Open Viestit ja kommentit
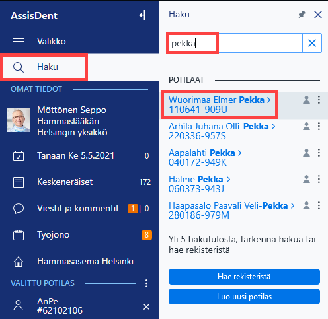Screen dimensions: 328x319 pyautogui.click(x=79, y=209)
